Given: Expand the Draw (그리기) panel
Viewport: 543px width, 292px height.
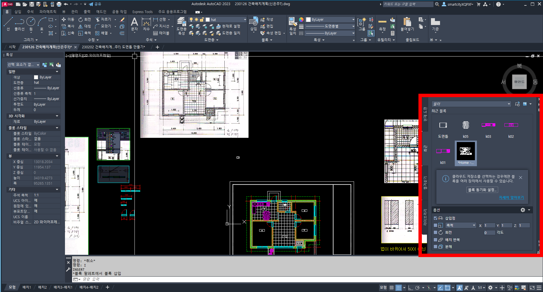Looking at the screenshot, I should [31, 40].
